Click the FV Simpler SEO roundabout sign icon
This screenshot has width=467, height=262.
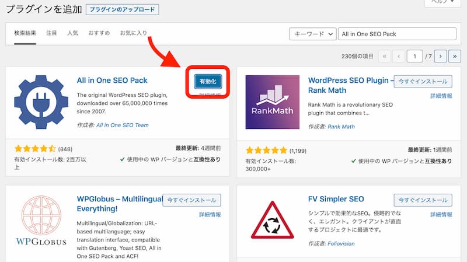click(x=272, y=220)
